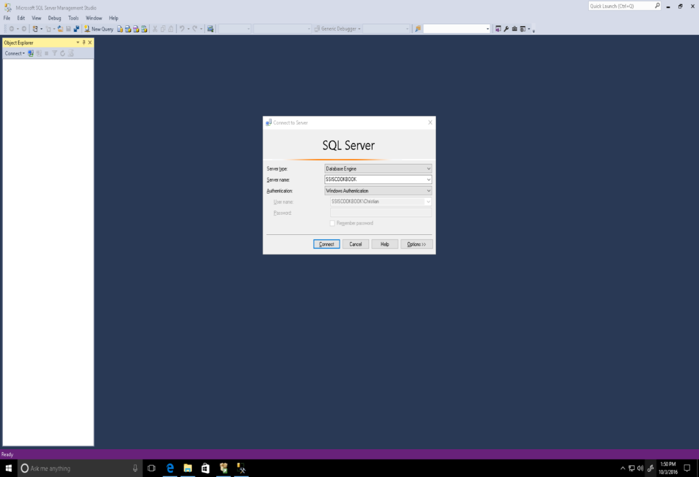The height and width of the screenshot is (477, 699).
Task: Click the Navigate Forward toolbar icon
Action: click(24, 29)
